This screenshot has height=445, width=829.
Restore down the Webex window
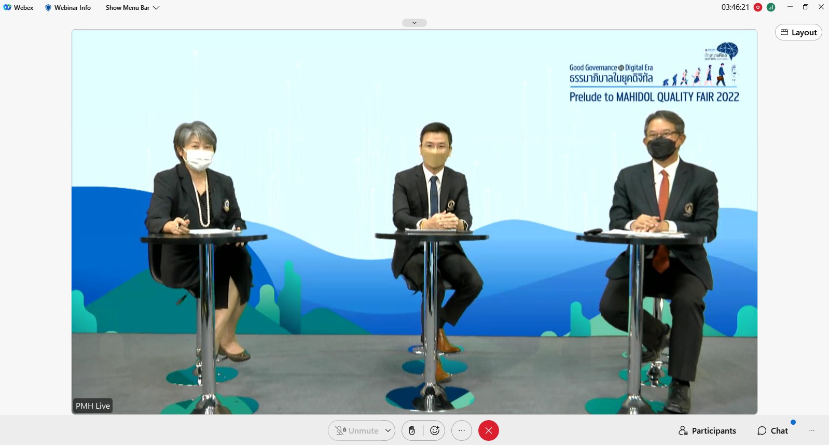click(806, 7)
